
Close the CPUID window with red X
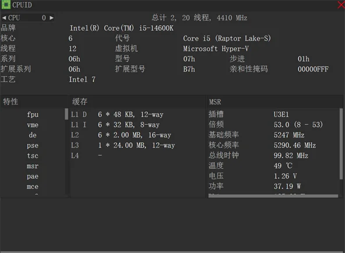(342, 5)
